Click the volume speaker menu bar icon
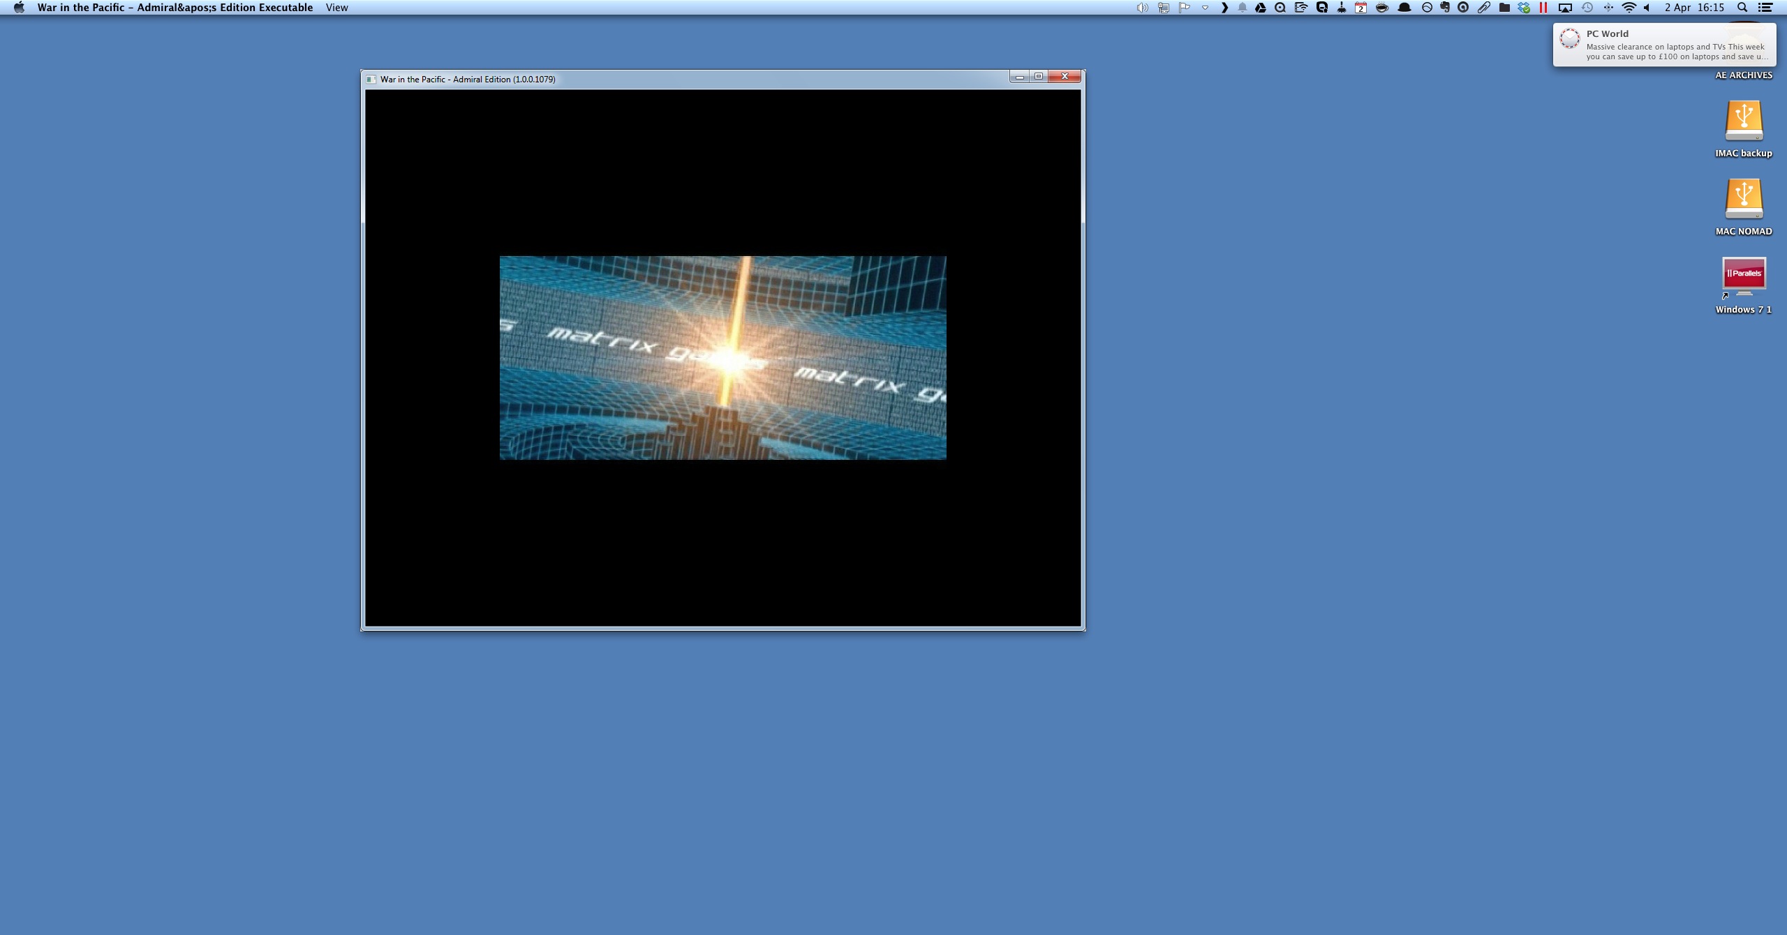The width and height of the screenshot is (1787, 935). (x=1647, y=8)
